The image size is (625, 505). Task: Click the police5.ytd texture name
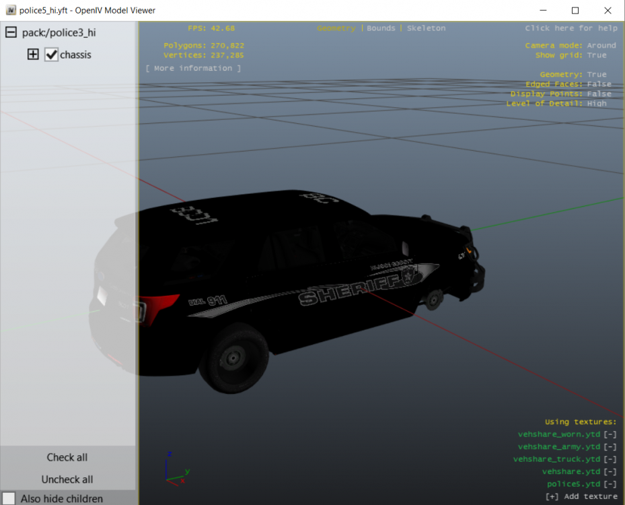click(573, 484)
